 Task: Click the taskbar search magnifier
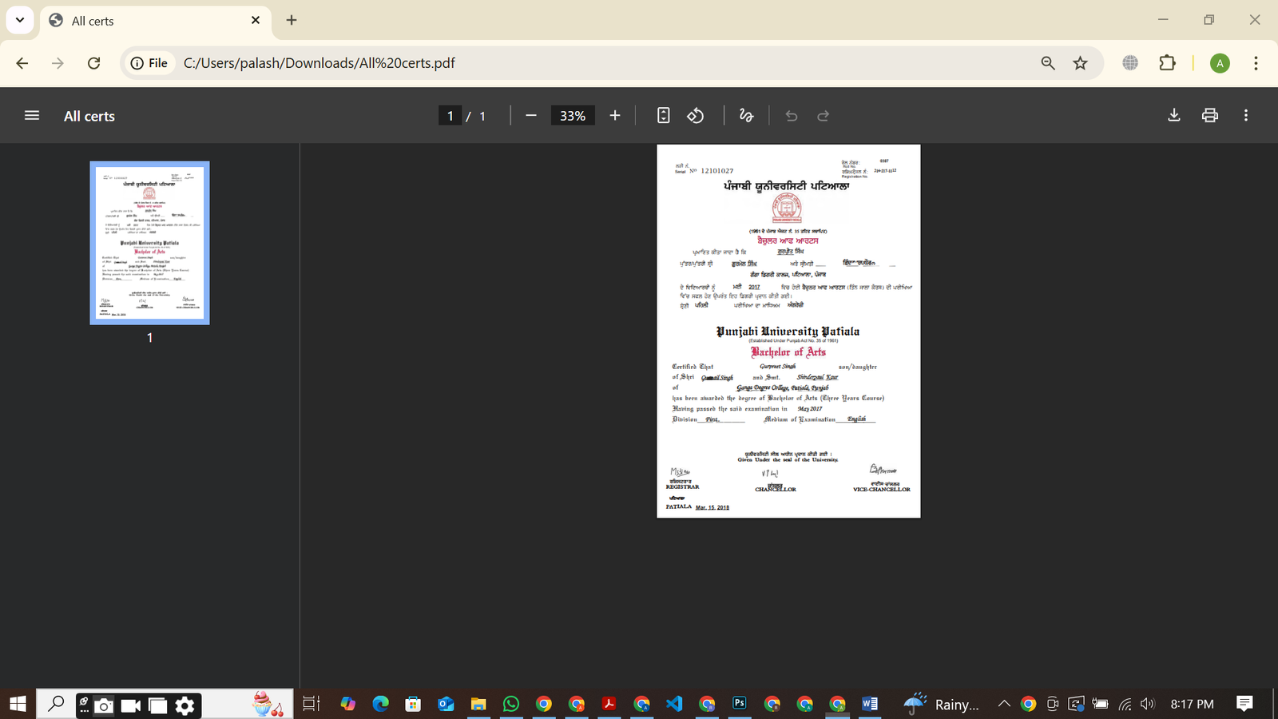[x=56, y=704]
